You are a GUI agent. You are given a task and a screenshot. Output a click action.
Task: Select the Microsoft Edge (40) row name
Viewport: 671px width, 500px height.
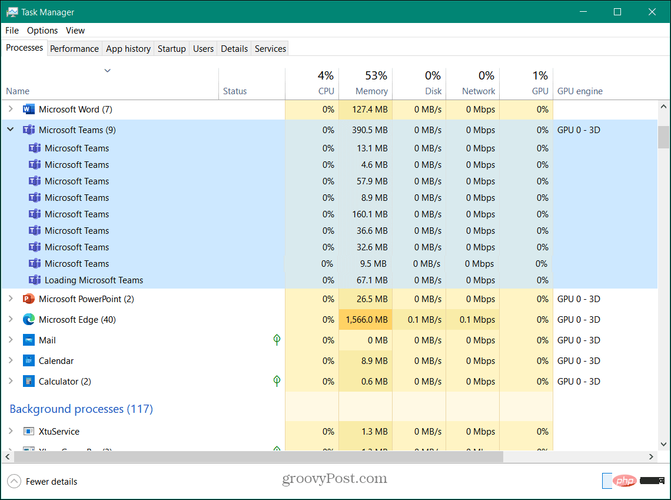[78, 319]
